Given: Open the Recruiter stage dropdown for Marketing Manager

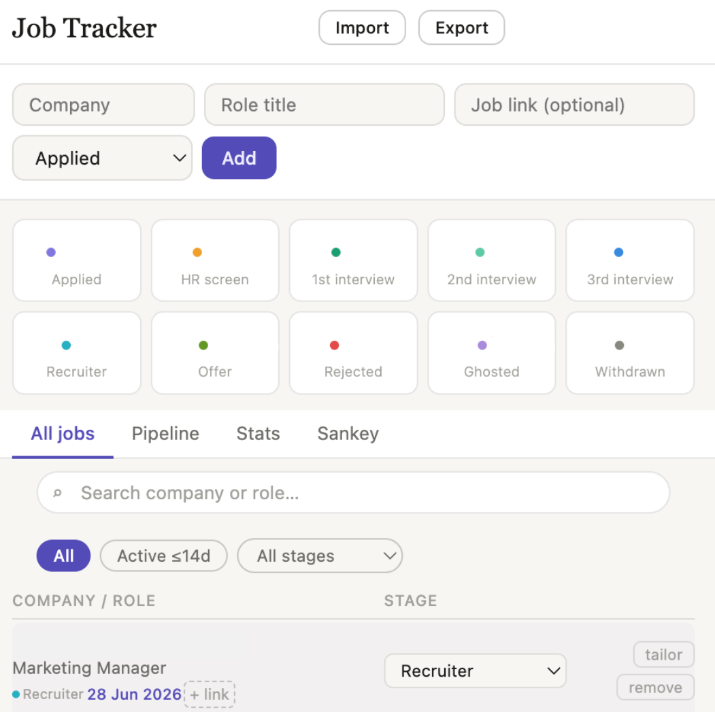Looking at the screenshot, I should pyautogui.click(x=475, y=671).
